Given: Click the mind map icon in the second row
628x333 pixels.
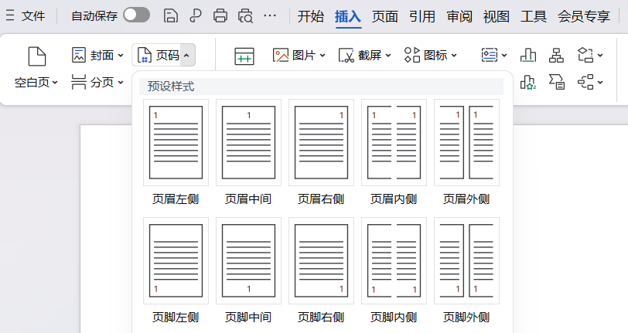Looking at the screenshot, I should [585, 82].
